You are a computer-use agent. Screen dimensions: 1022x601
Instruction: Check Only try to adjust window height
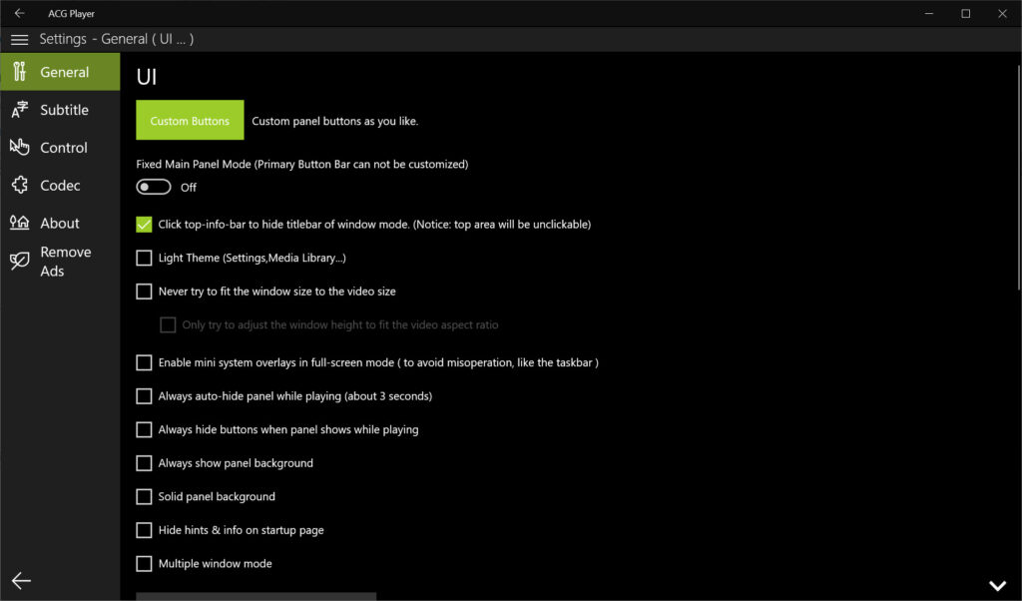168,324
